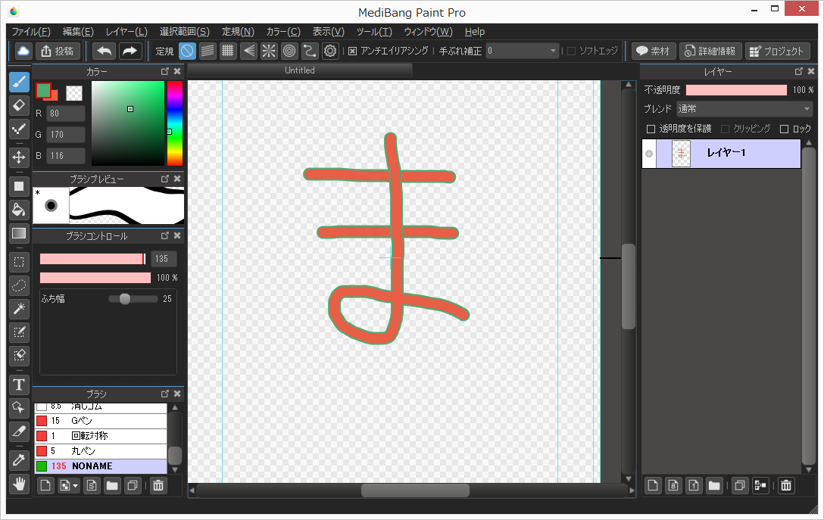The image size is (824, 520).
Task: Select the Operation tool below Text
Action: pos(19,407)
